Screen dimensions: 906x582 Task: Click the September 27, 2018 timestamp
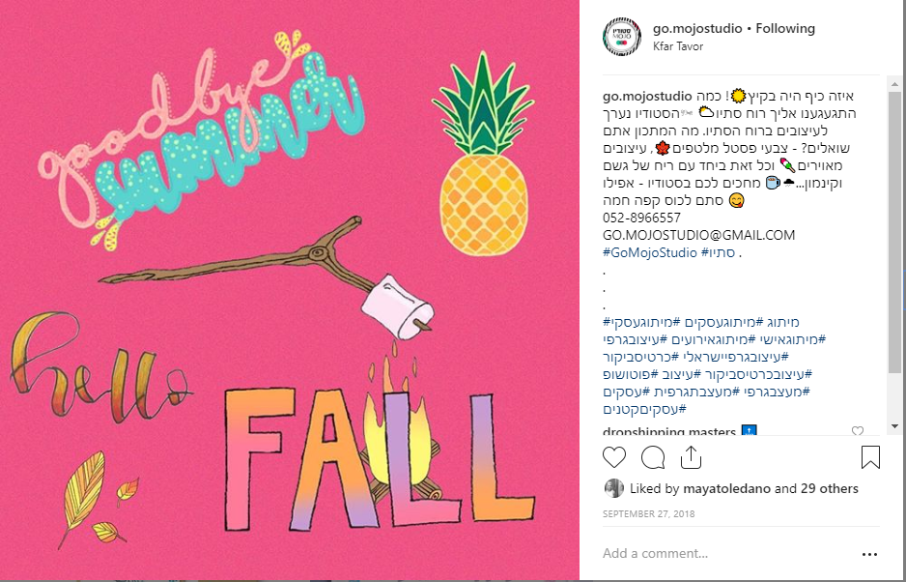tap(648, 513)
